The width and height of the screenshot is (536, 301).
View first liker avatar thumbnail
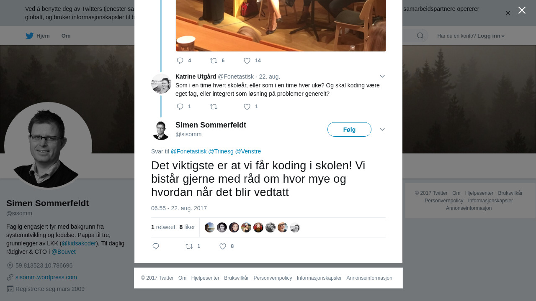(210, 227)
